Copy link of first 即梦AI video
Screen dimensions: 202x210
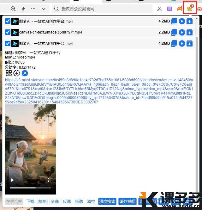(174, 21)
